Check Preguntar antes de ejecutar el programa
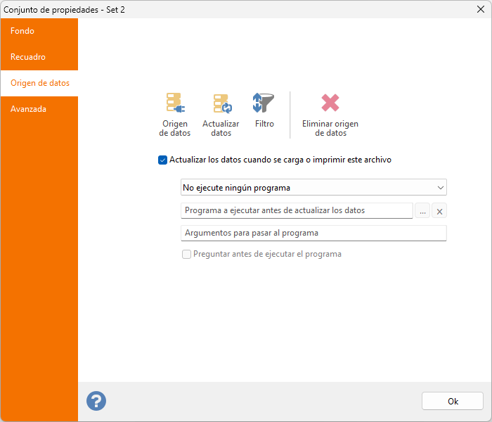 186,254
